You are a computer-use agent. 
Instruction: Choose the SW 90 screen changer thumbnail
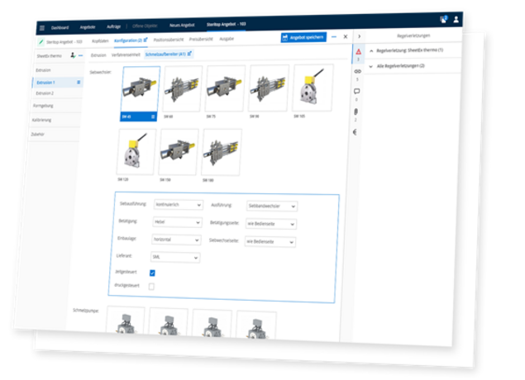[x=268, y=88]
